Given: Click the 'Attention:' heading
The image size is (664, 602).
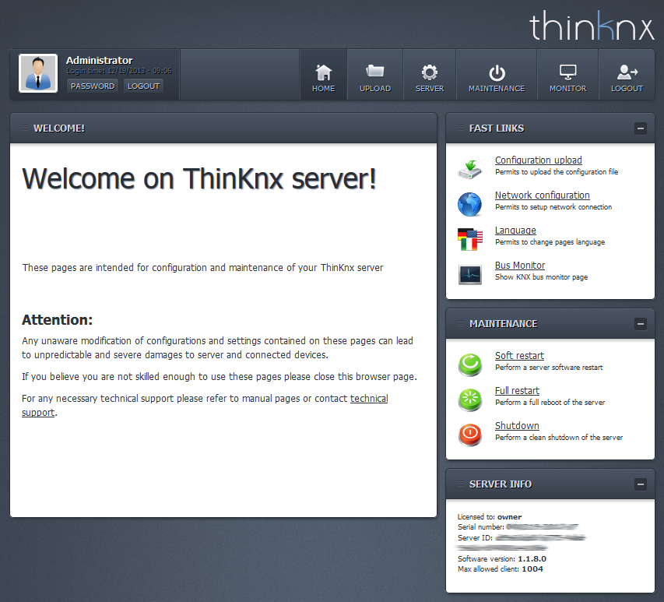Looking at the screenshot, I should point(57,320).
